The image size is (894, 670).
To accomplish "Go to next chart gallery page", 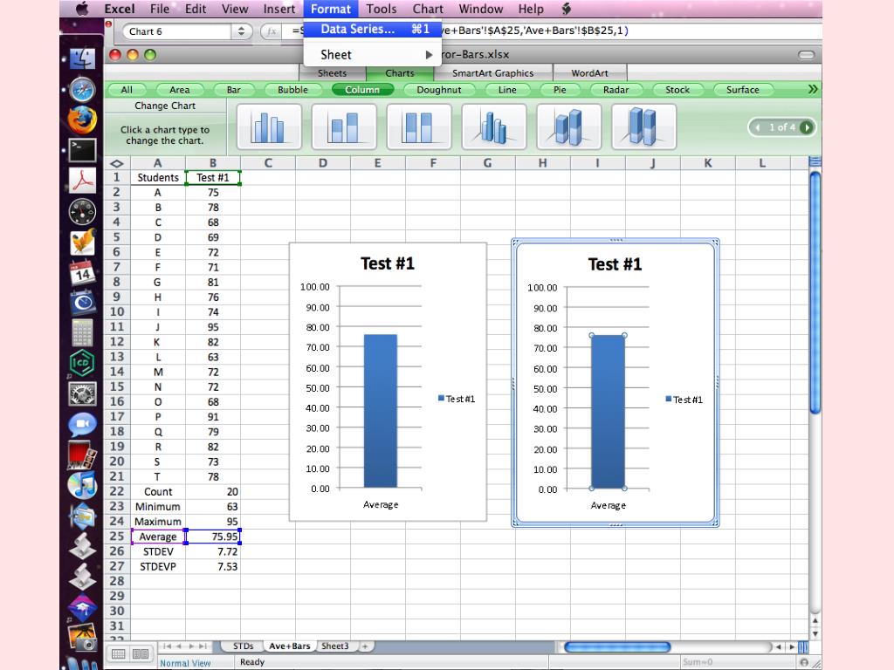I will click(x=806, y=127).
